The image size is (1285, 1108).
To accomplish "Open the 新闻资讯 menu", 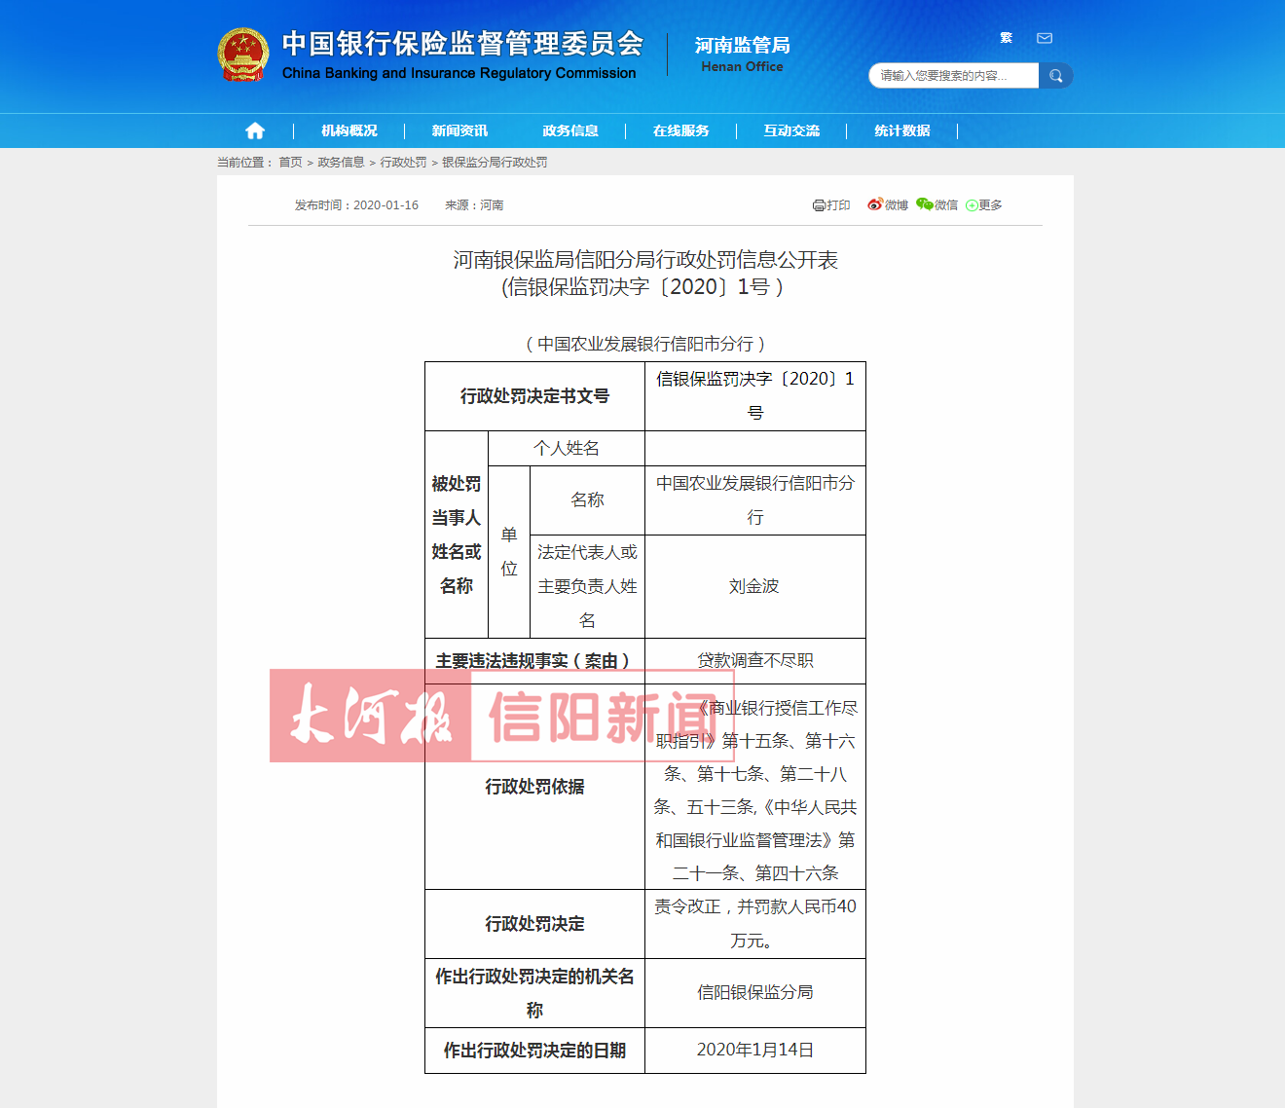I will point(459,130).
